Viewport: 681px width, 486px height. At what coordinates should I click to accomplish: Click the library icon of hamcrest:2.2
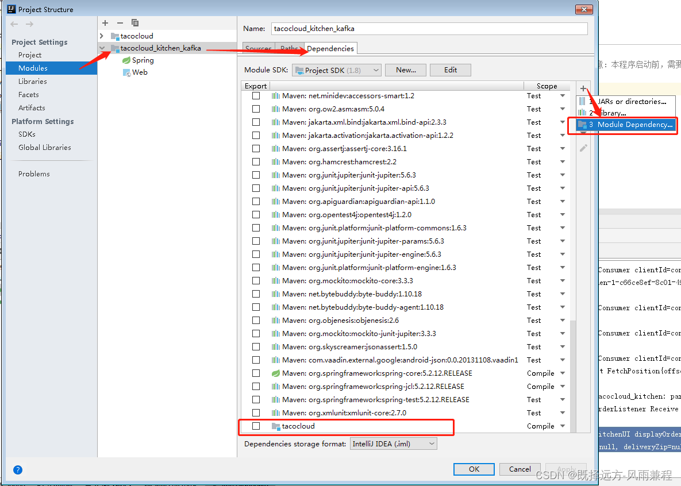click(x=275, y=161)
